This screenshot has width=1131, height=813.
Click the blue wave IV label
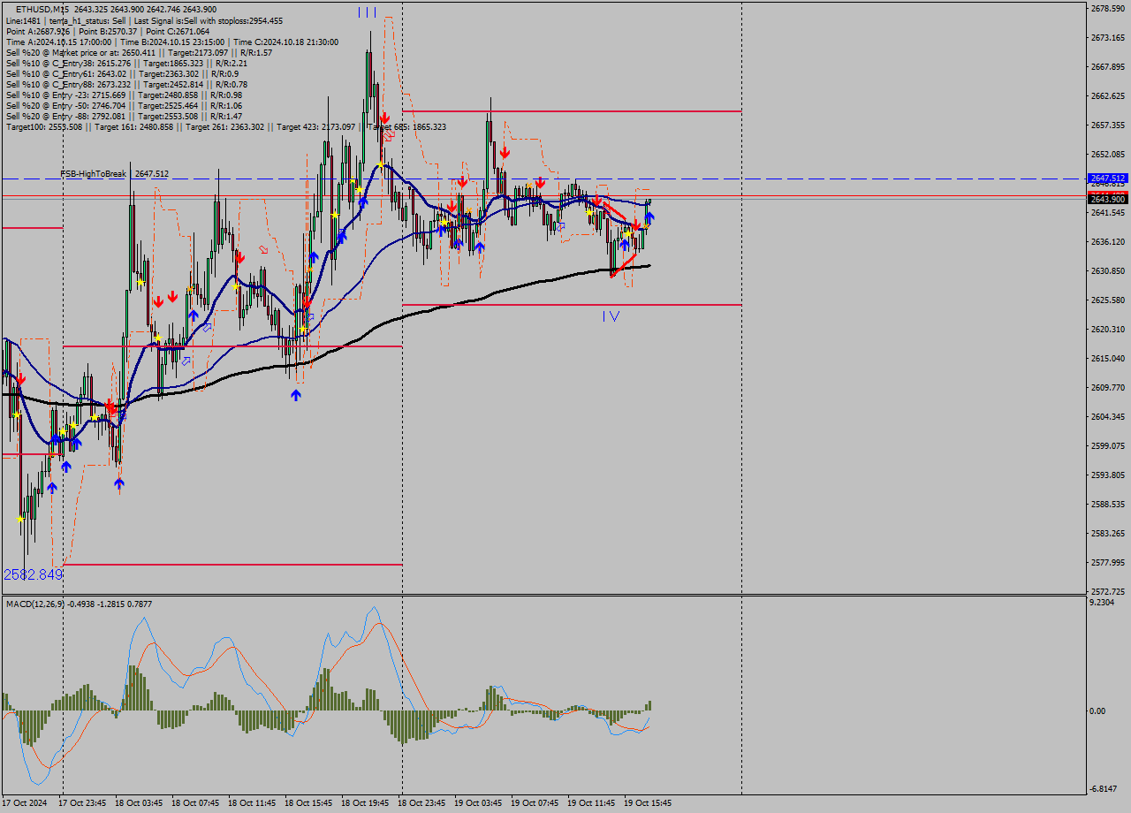coord(611,315)
